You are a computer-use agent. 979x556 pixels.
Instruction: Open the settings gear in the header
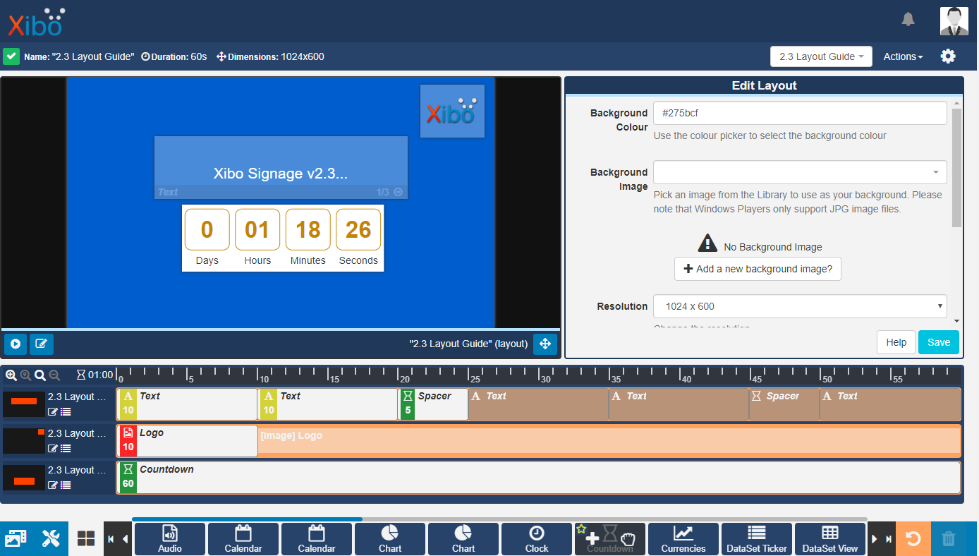[x=948, y=56]
